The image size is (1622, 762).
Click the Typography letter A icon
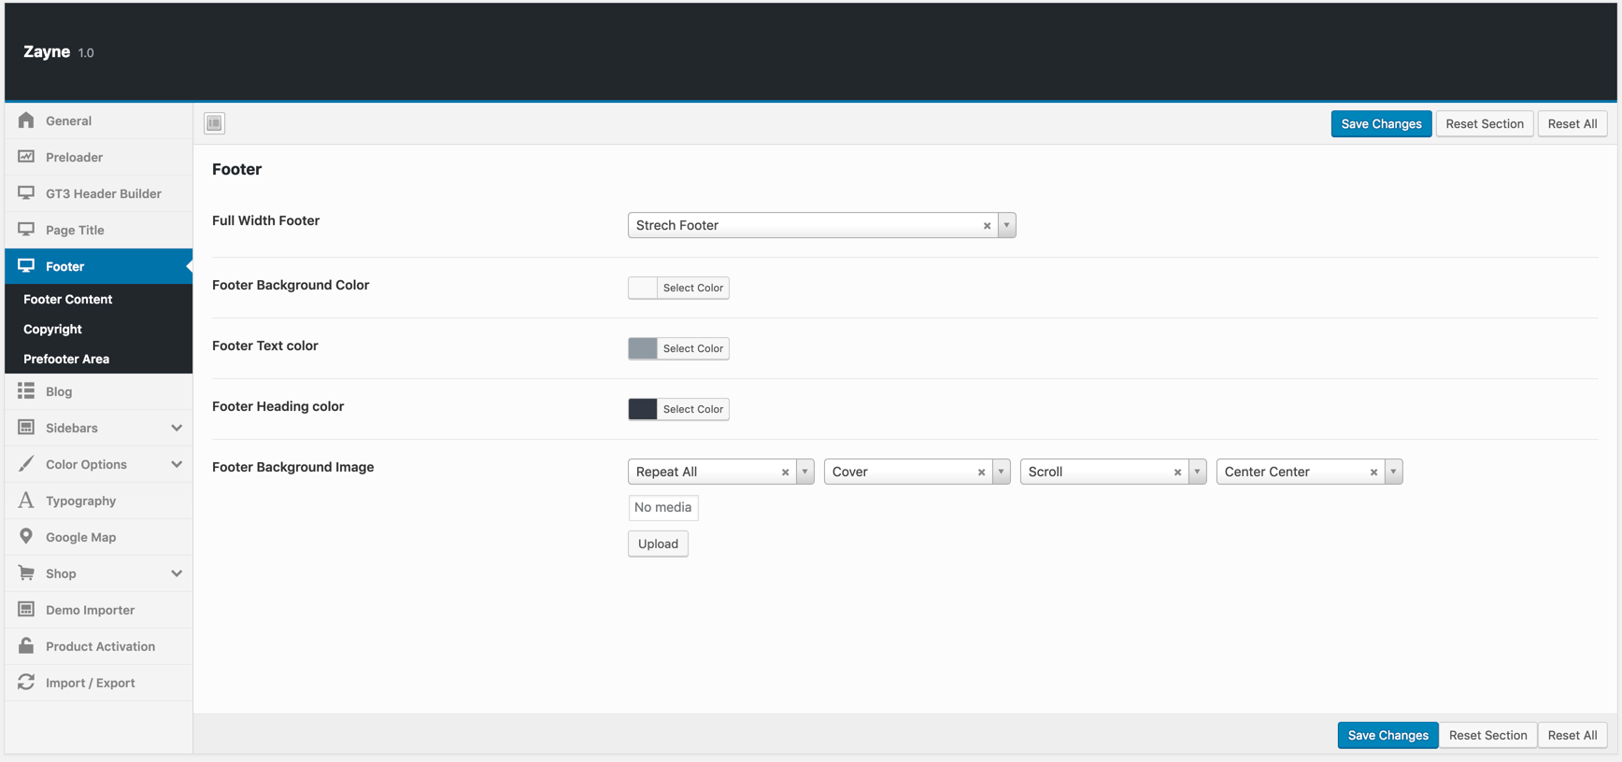point(26,501)
